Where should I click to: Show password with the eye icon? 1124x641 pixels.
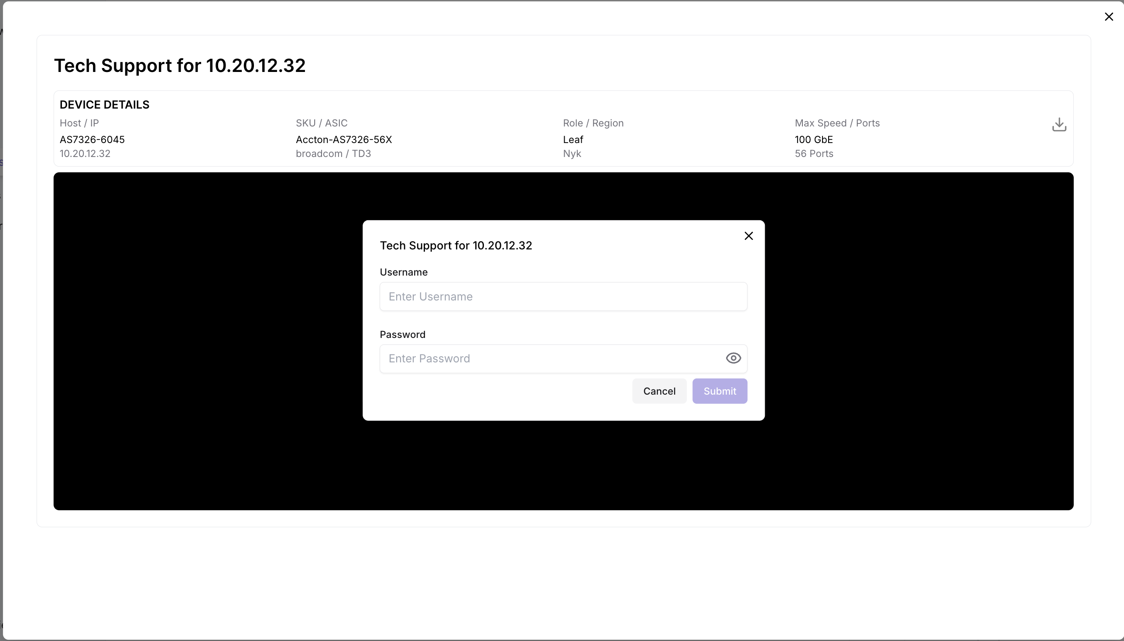733,358
